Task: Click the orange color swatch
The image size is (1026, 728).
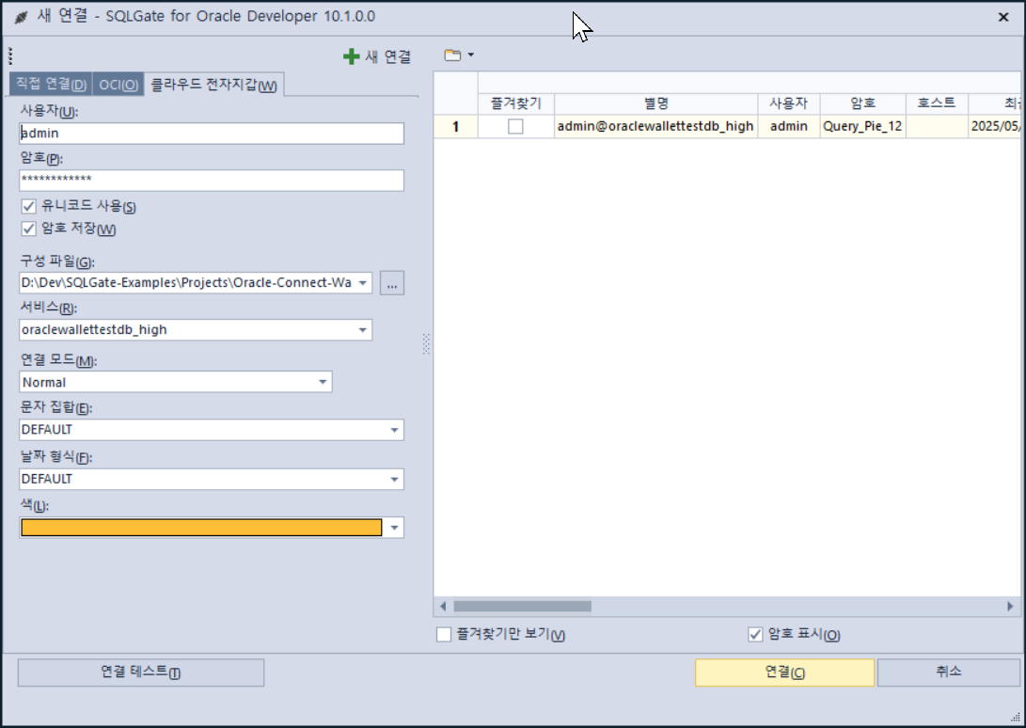Action: [201, 528]
